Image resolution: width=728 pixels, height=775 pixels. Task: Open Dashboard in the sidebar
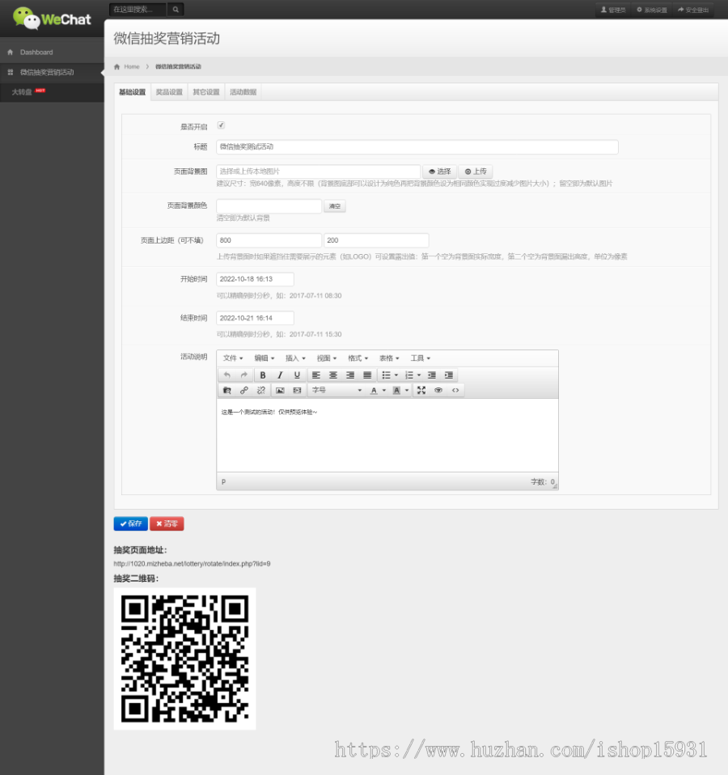coord(52,52)
